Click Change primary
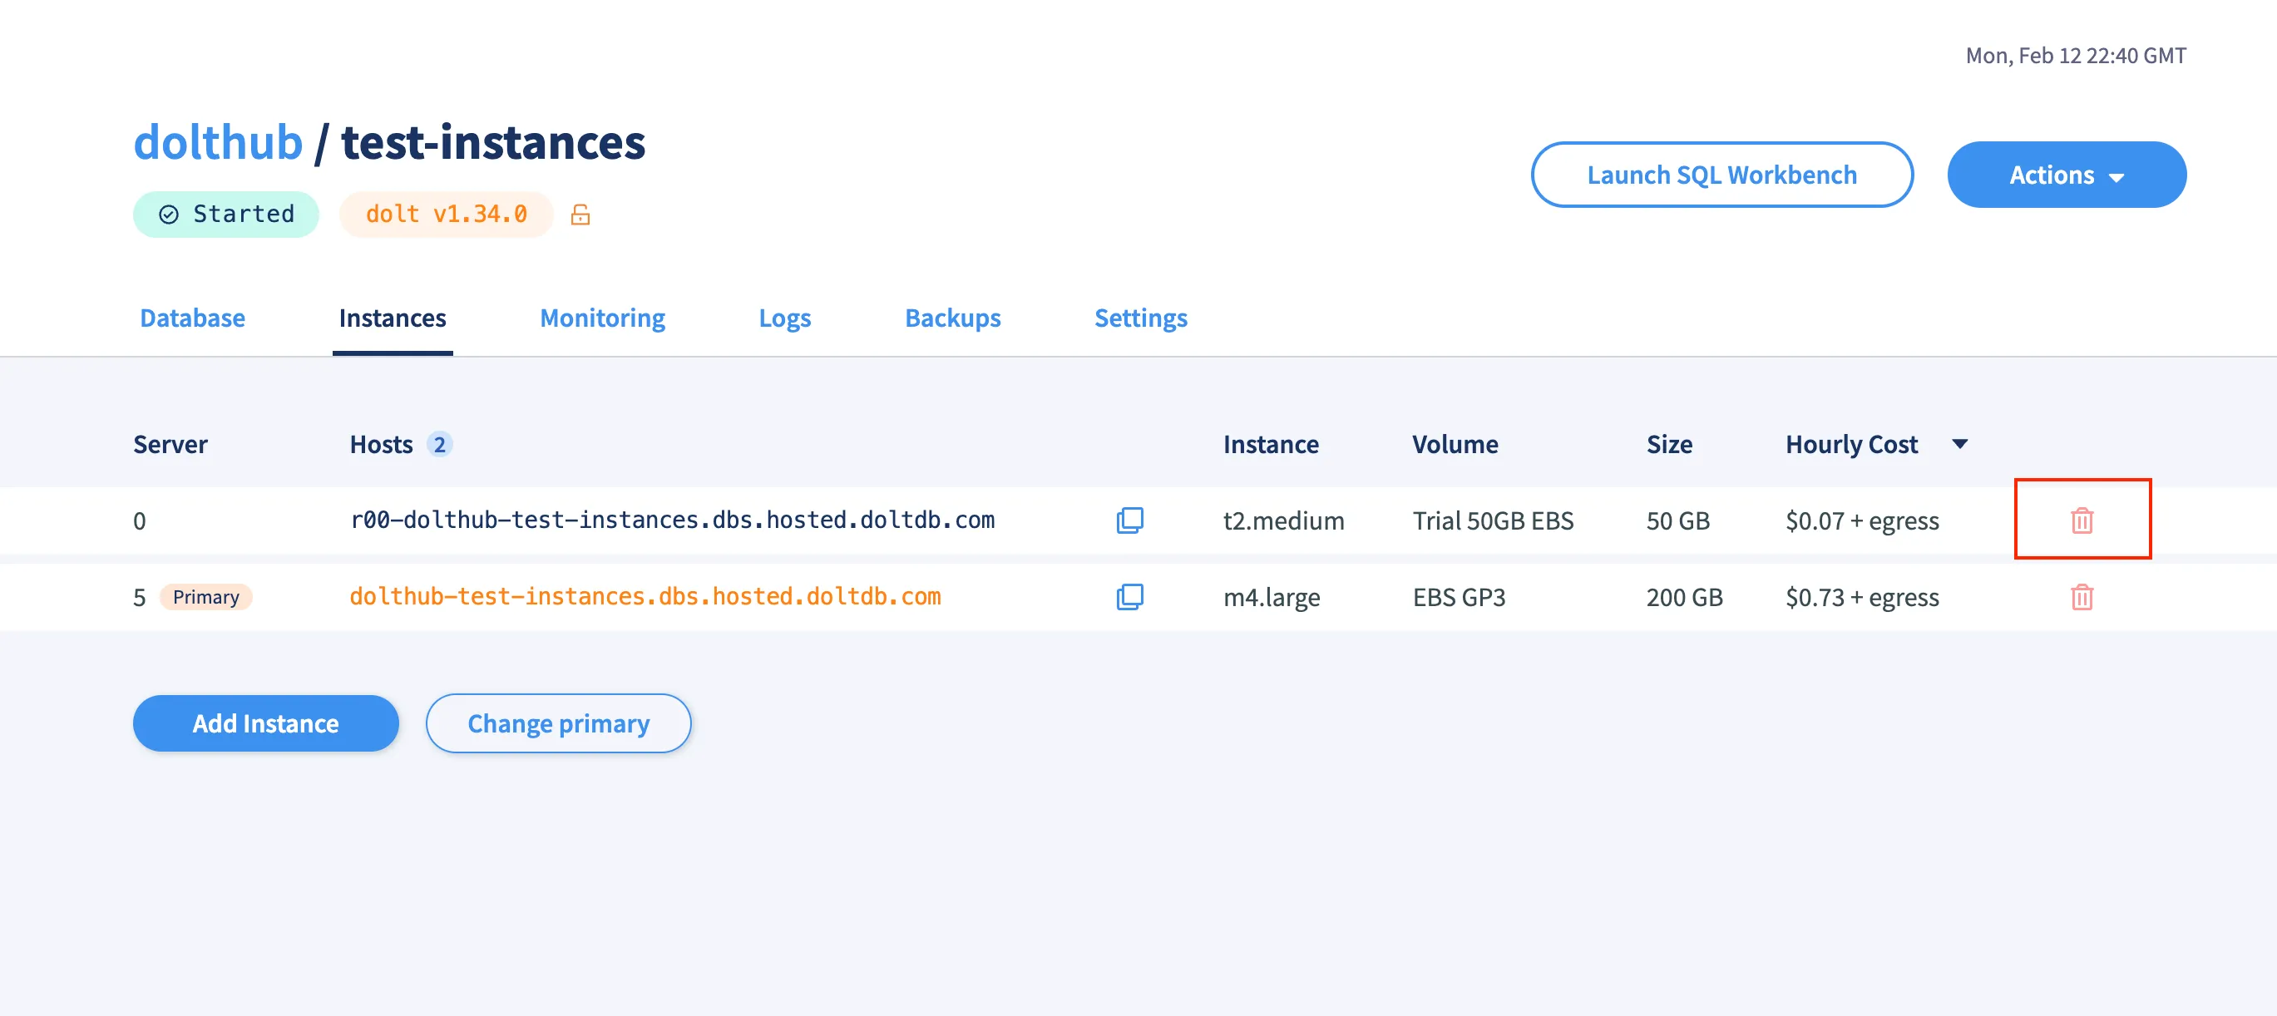Image resolution: width=2277 pixels, height=1016 pixels. coord(559,723)
